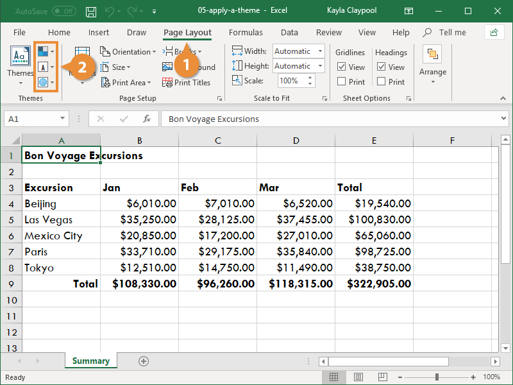Screen dimensions: 513x385
Task: Select the Summary sheet tab
Action: (90, 361)
